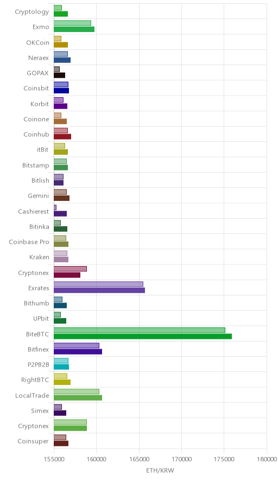The width and height of the screenshot is (278, 480).
Task: Select the light green BiteBTC upper bar
Action: pos(140,330)
